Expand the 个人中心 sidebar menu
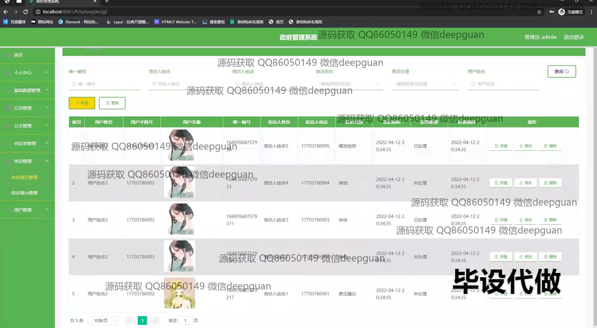Image resolution: width=597 pixels, height=328 pixels. click(x=27, y=73)
